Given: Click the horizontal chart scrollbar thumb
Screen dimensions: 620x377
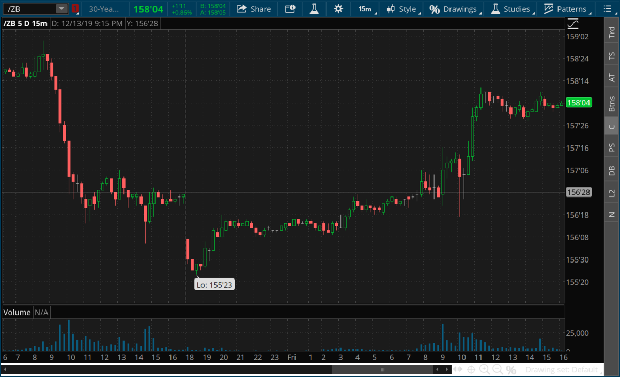Looking at the screenshot, I should [383, 369].
